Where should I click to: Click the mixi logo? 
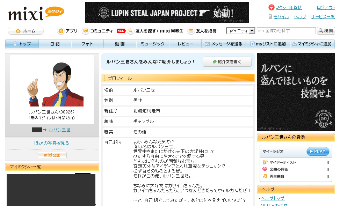36,13
